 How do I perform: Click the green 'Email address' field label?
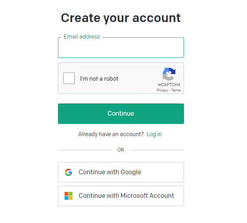82,37
